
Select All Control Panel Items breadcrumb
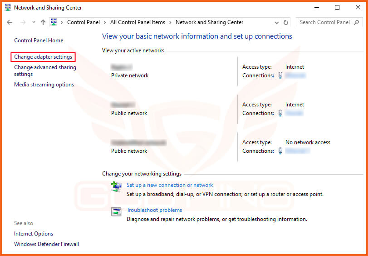pos(137,22)
